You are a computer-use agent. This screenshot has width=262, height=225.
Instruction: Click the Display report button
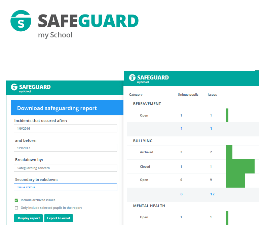tap(28, 218)
